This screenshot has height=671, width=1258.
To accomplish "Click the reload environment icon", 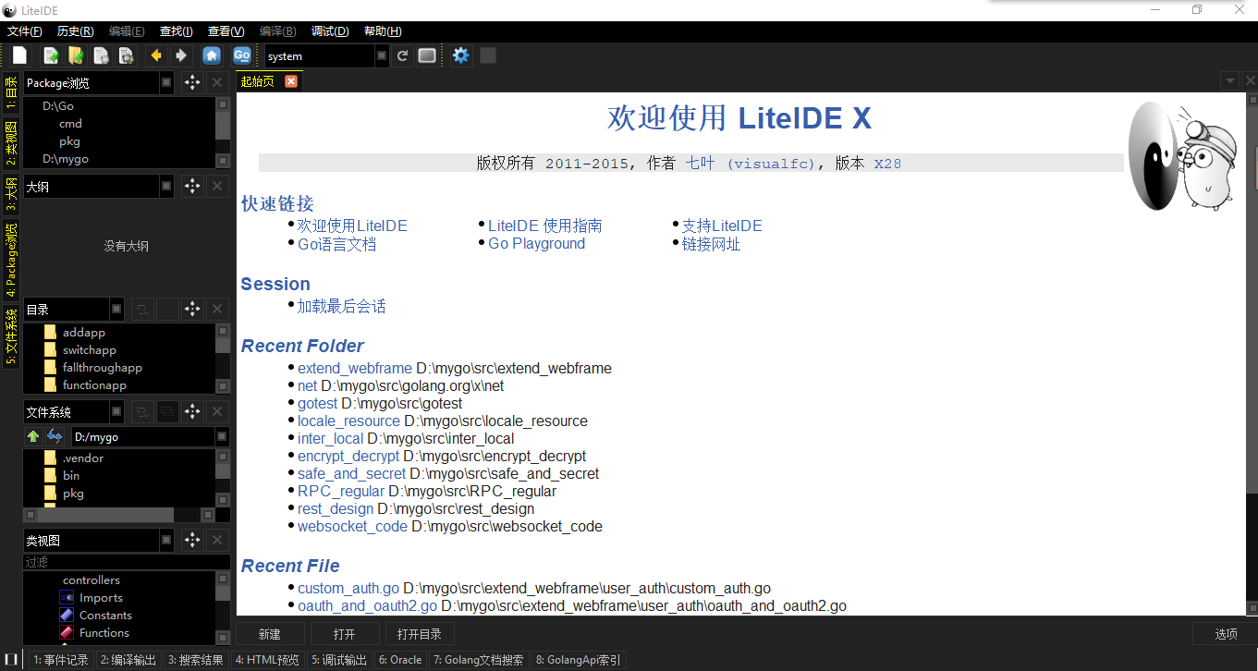I will tap(402, 55).
